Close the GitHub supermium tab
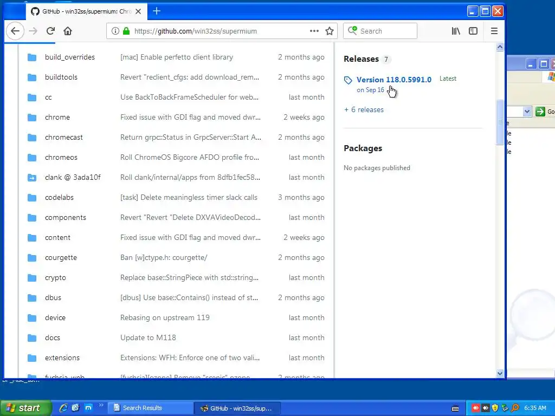The height and width of the screenshot is (416, 555). 138,11
